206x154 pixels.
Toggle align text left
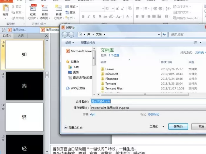click(137, 16)
